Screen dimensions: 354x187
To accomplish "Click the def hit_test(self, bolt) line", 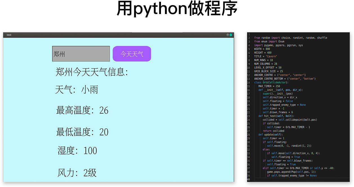I will click(x=276, y=116).
